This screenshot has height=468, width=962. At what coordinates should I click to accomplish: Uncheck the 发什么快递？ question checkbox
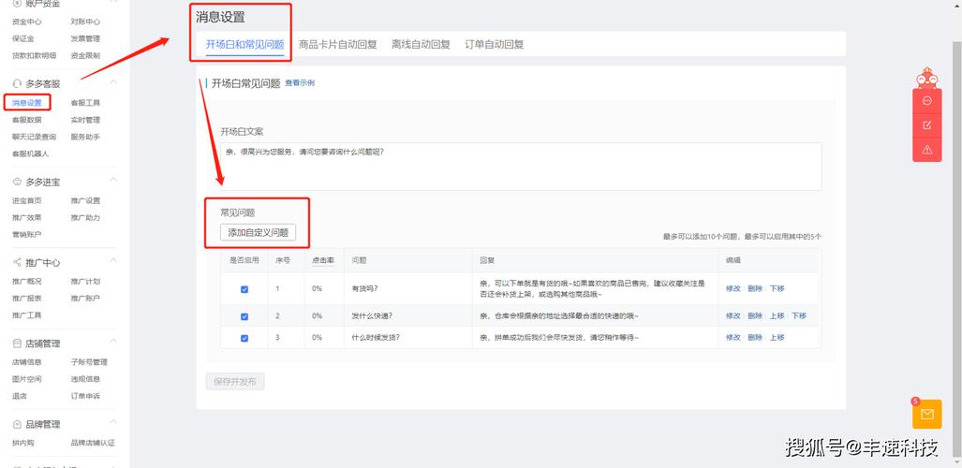pyautogui.click(x=244, y=316)
